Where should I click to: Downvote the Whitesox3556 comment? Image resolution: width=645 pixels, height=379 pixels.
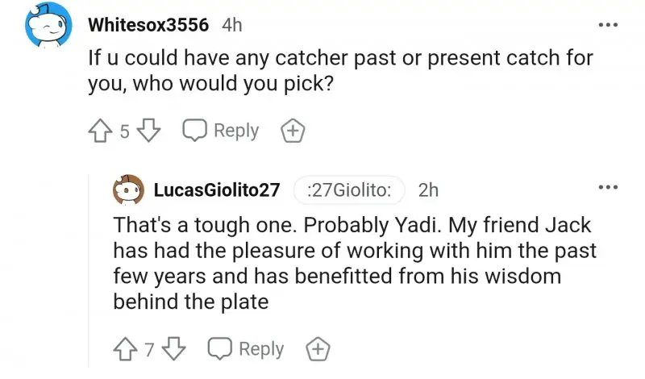149,131
